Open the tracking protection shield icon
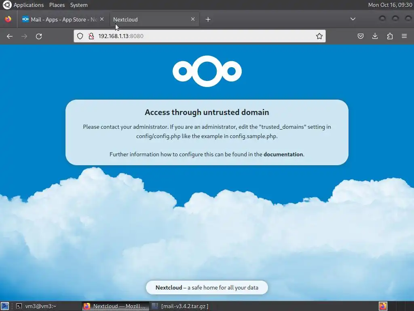 tap(80, 36)
